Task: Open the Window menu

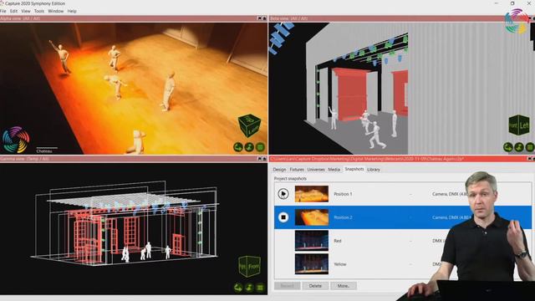Action: [56, 11]
